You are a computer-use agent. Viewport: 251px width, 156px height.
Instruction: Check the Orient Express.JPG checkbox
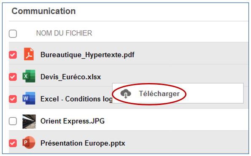[13, 121]
